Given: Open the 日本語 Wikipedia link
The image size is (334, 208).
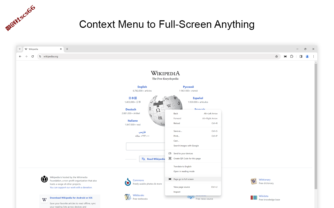Looking at the screenshot, I should 133,98.
